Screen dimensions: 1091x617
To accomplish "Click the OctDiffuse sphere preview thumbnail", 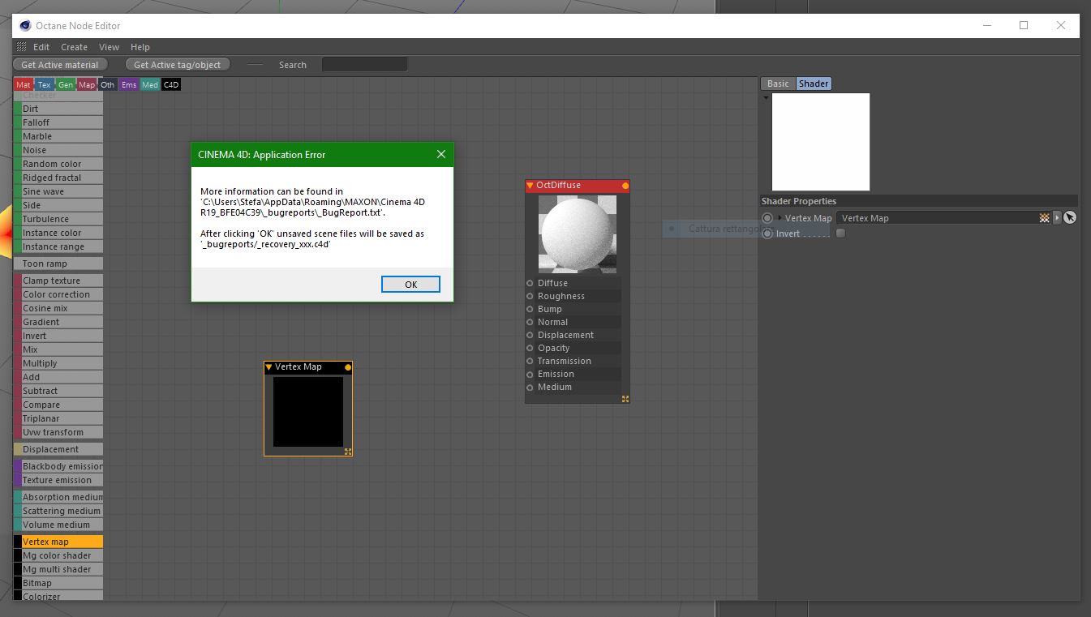I will (x=578, y=234).
